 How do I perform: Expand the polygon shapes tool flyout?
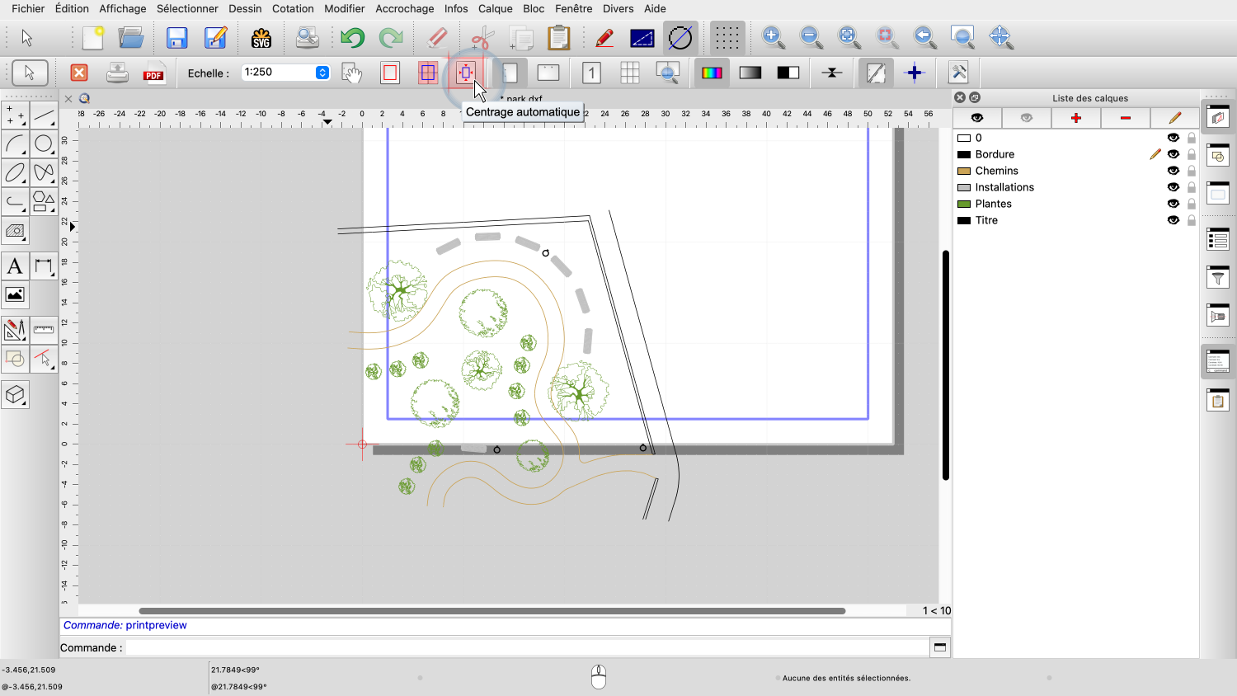click(44, 200)
